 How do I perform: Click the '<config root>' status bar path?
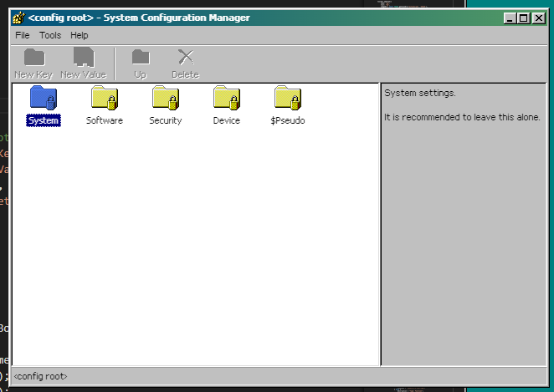[40, 376]
